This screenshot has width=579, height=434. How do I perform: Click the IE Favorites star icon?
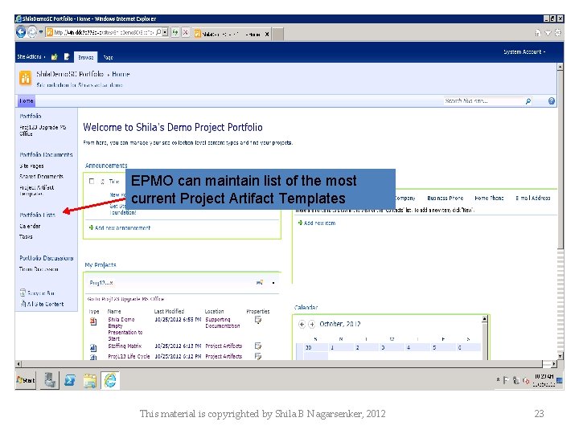pos(548,33)
